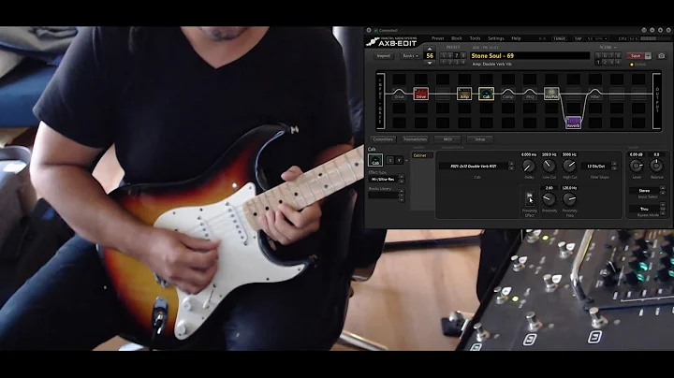Viewport: 674px width, 378px height.
Task: Select the Cabinet page tab
Action: pos(421,155)
